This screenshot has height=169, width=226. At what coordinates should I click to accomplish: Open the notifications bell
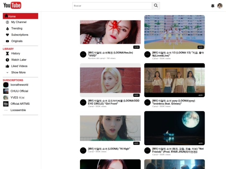[x=213, y=6]
